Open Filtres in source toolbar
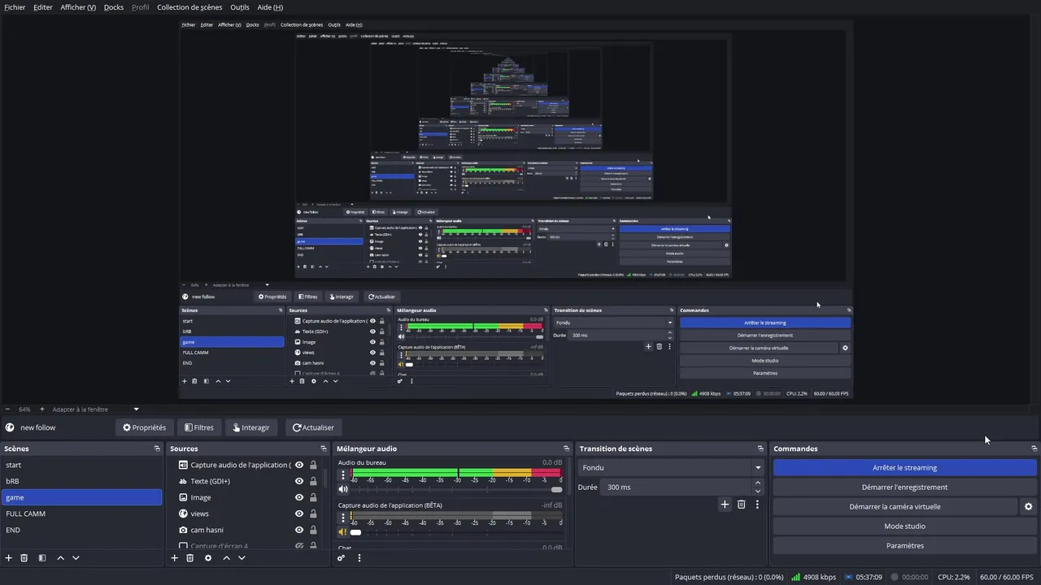The height and width of the screenshot is (585, 1041). [x=199, y=427]
